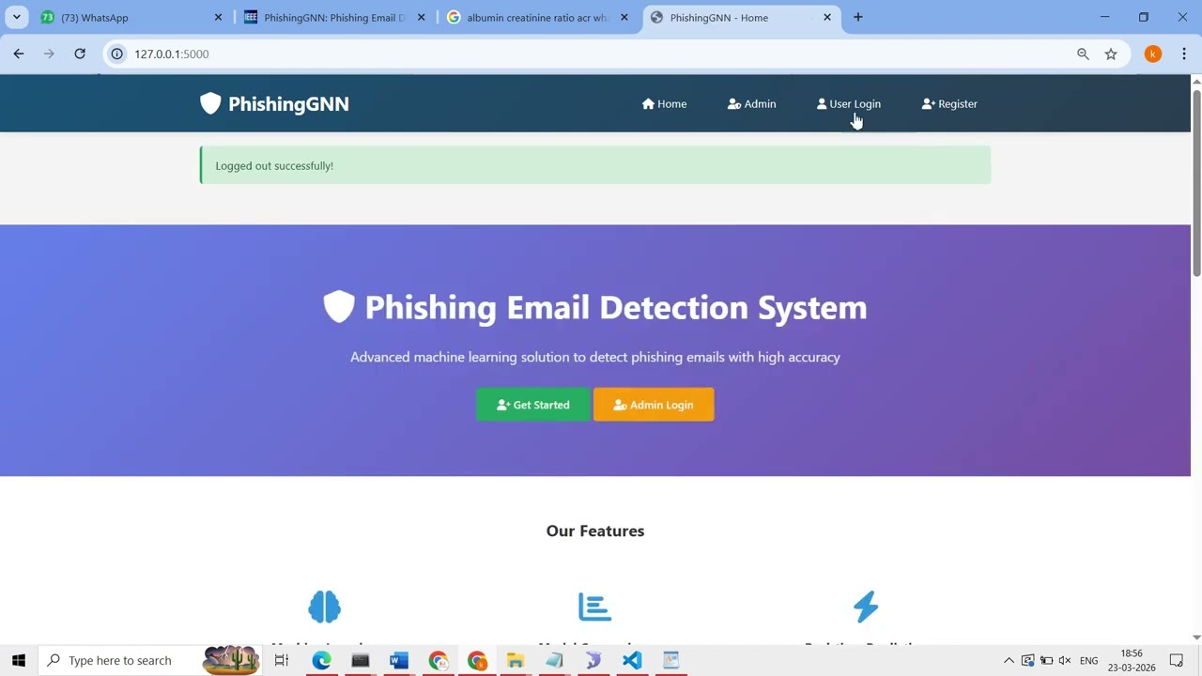Open Task View on taskbar
The width and height of the screenshot is (1202, 676).
pyautogui.click(x=281, y=660)
